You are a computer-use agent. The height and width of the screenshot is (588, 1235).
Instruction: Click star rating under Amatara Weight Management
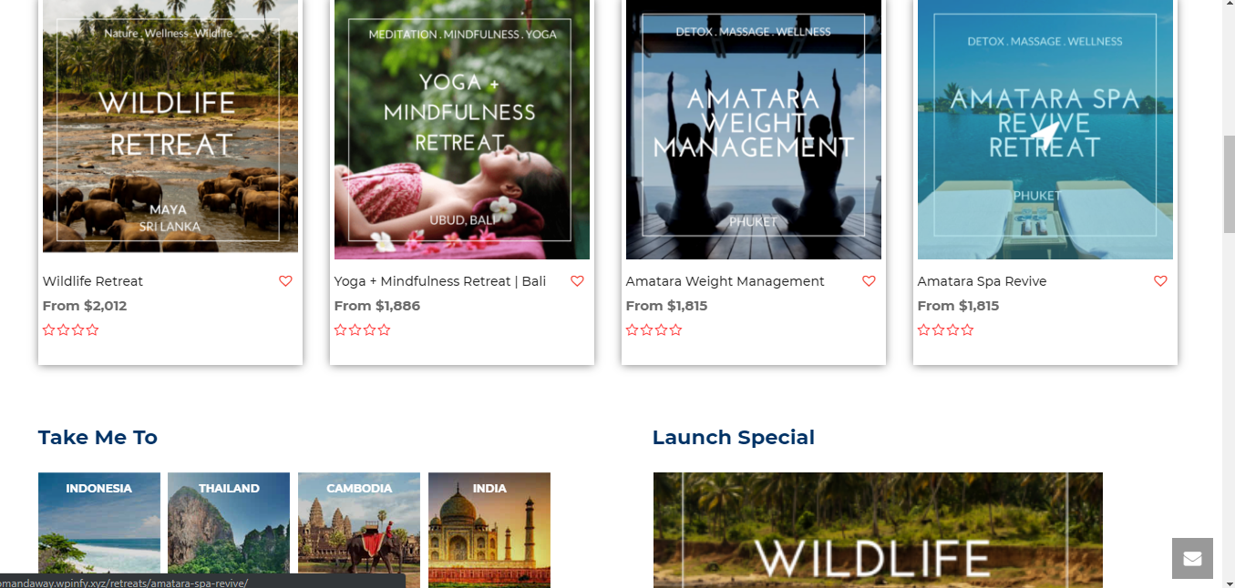pyautogui.click(x=654, y=330)
